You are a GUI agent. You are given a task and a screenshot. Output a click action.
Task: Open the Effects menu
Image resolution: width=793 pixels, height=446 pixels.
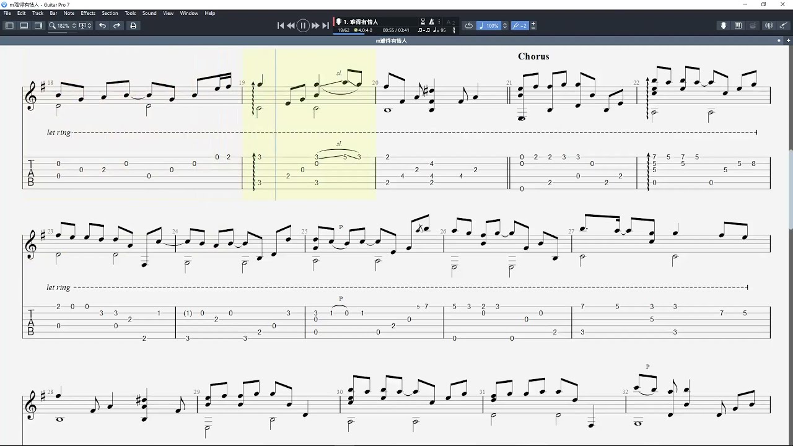click(88, 13)
